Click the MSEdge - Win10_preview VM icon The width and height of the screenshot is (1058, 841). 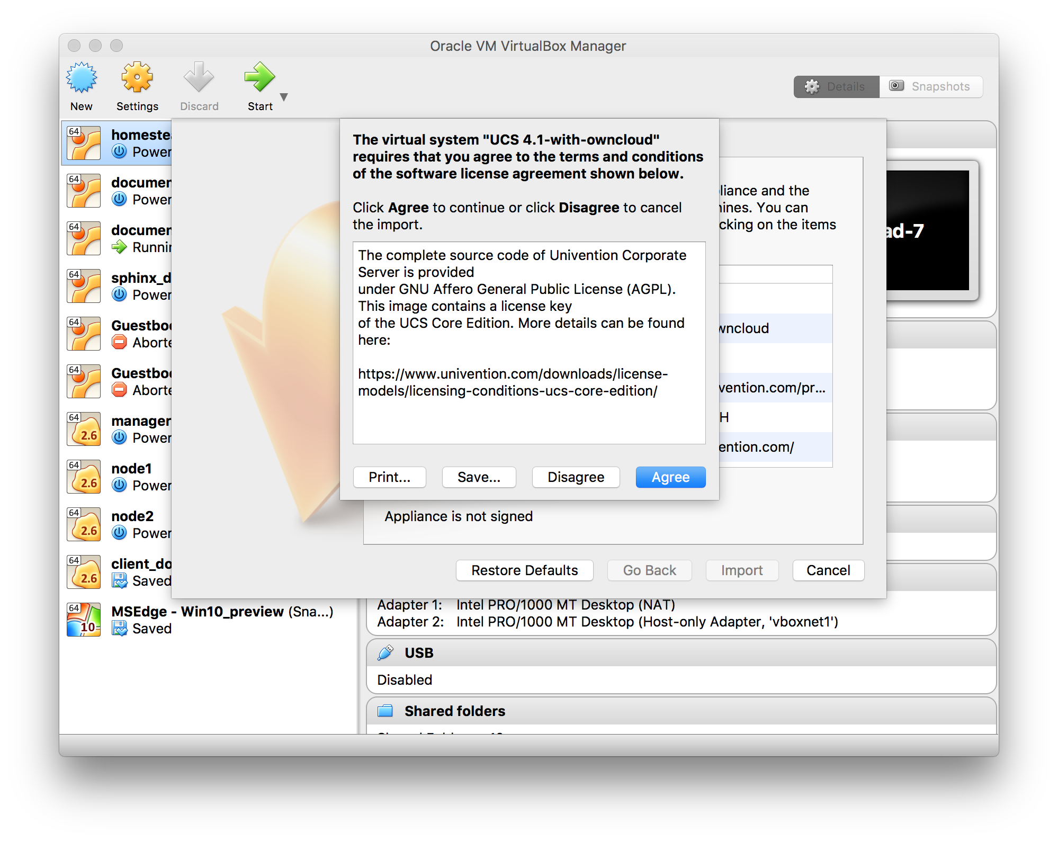point(83,619)
